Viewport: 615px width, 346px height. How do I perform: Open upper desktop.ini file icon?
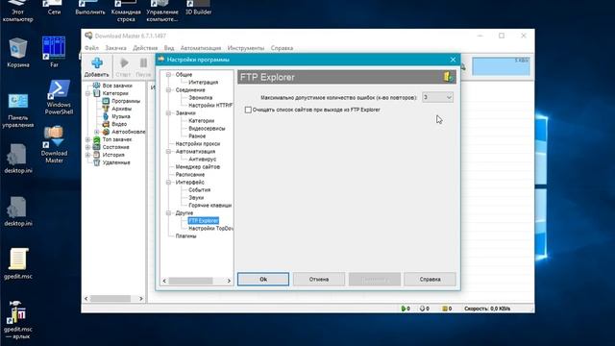pos(17,154)
